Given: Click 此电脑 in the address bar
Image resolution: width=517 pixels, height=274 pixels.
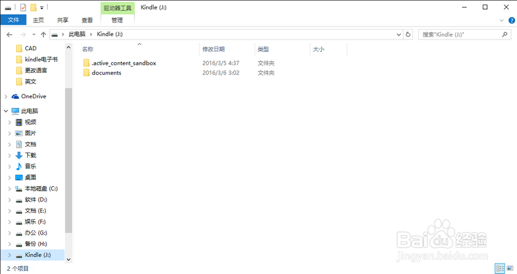Looking at the screenshot, I should click(77, 34).
